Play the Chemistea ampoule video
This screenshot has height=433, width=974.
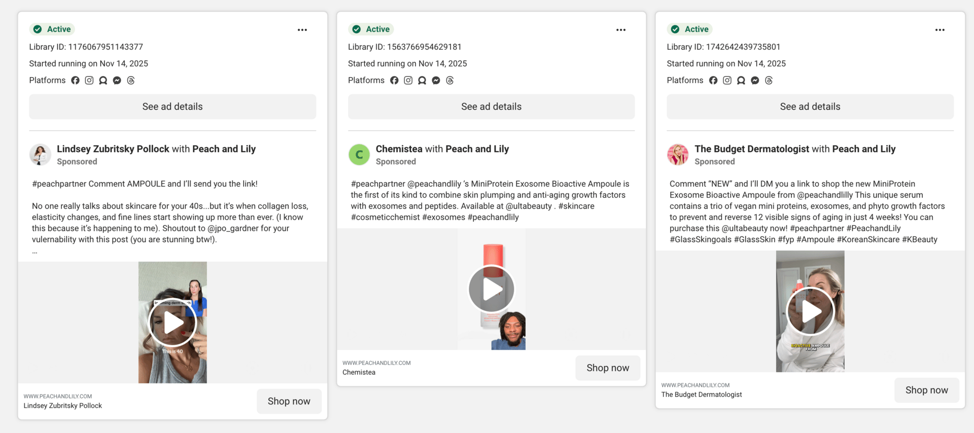[x=492, y=289]
